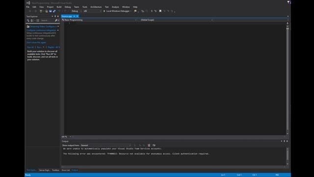Click the INS indicator in status bar

[x=277, y=175]
